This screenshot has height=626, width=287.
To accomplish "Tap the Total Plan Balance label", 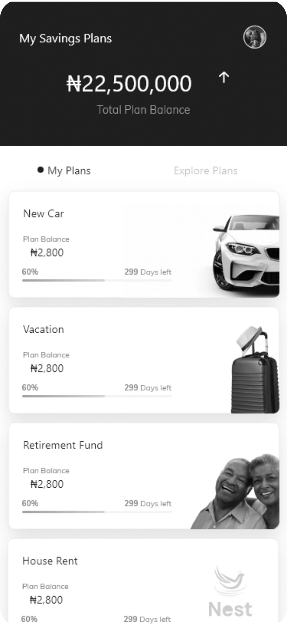I will coord(143,110).
